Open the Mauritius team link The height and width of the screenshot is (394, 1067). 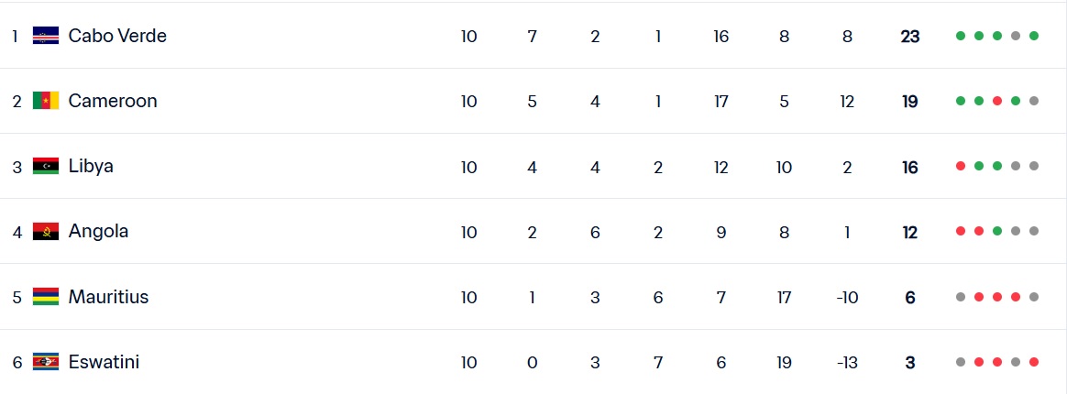tap(108, 297)
